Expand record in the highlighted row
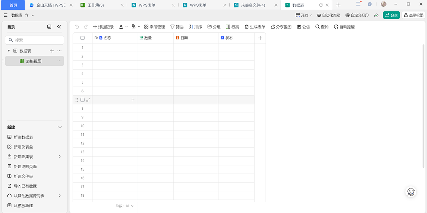 (x=88, y=100)
